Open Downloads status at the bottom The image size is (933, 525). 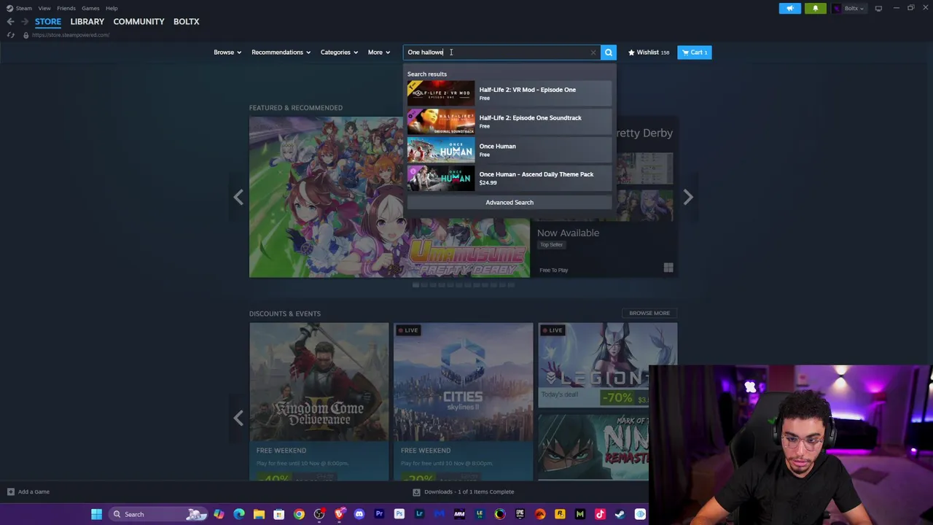[x=464, y=491]
